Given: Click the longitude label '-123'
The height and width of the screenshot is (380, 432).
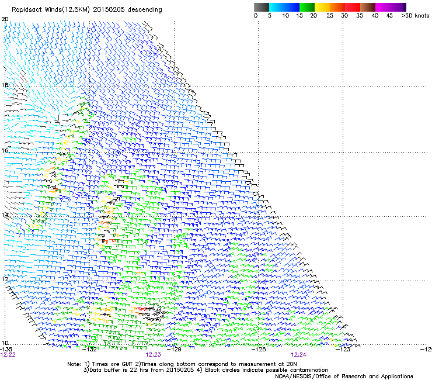Looking at the screenshot, I should point(344,349).
